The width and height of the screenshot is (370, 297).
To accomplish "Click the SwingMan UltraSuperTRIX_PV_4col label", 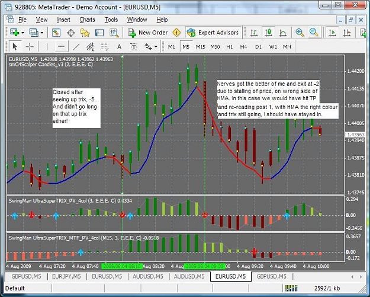I will [x=70, y=200].
